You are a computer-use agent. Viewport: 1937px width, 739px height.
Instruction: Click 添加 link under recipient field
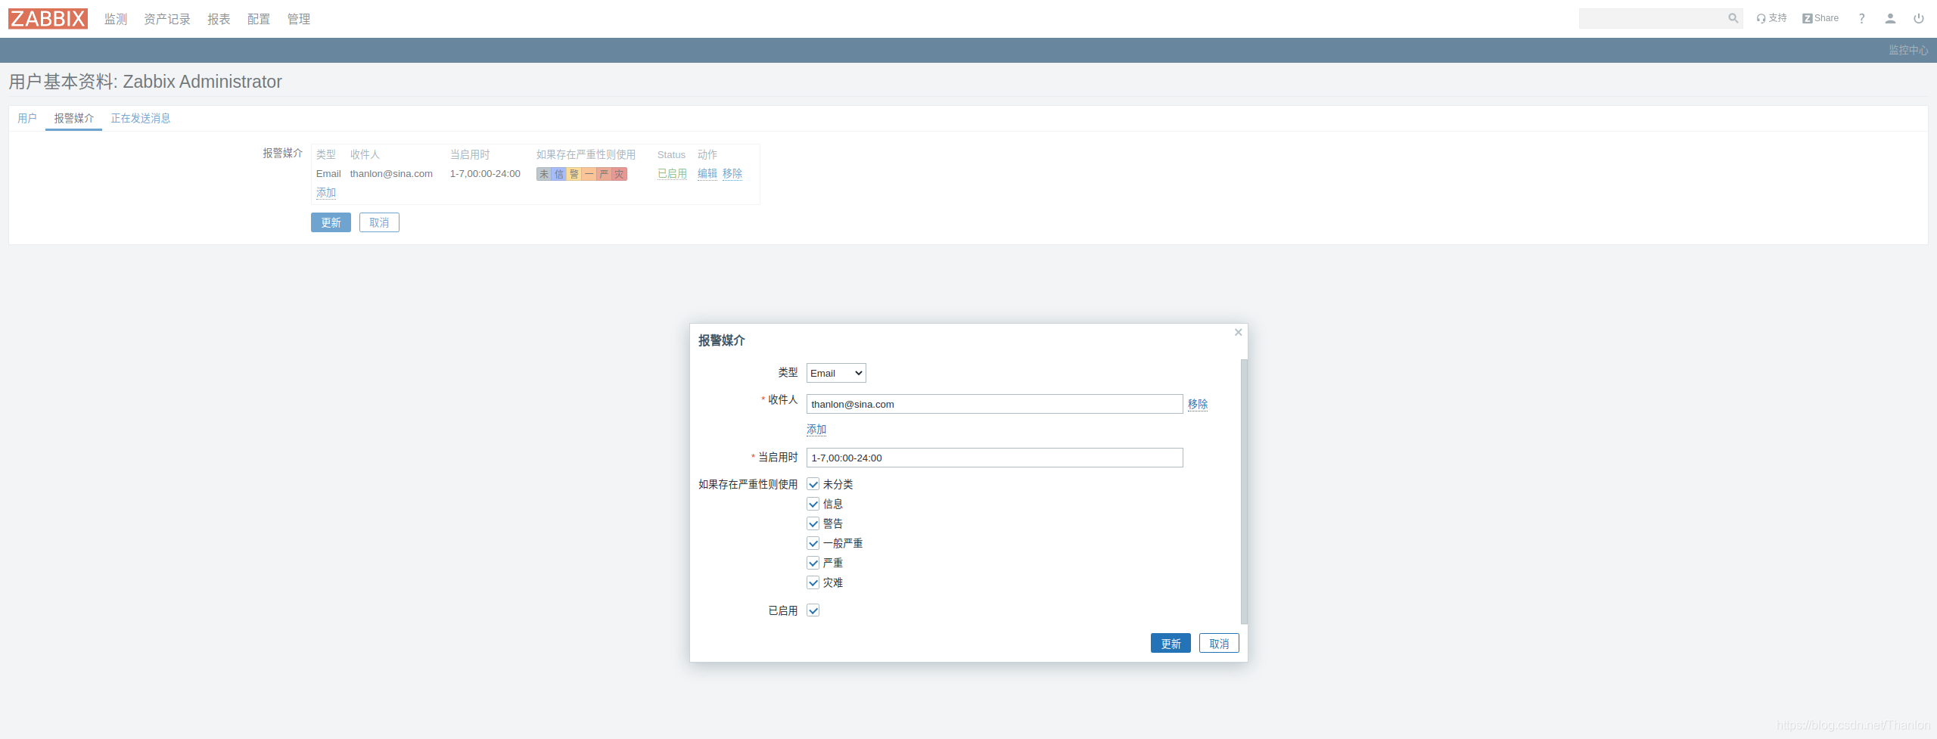(816, 430)
